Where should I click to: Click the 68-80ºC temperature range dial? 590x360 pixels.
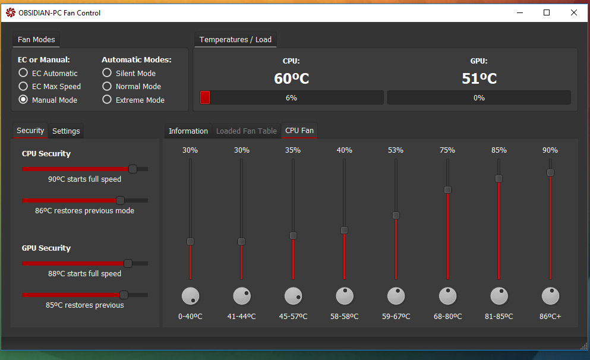coord(447,296)
